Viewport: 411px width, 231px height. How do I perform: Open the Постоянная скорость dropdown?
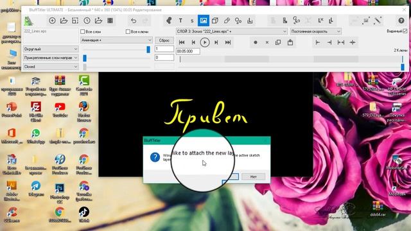(316, 31)
